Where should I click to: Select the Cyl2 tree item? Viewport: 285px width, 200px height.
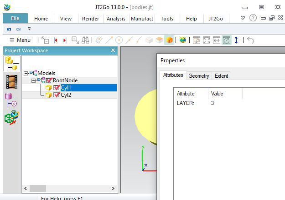(66, 95)
